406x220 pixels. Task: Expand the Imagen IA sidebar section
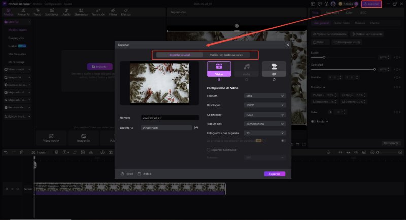pos(17,77)
